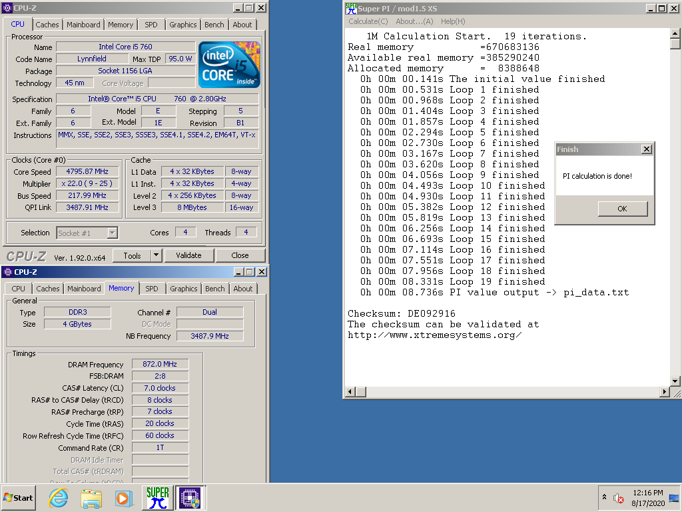Click the Channel # value Dual
682x512 pixels.
(x=210, y=312)
